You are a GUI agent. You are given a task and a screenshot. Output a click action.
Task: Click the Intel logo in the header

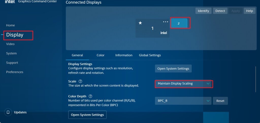point(9,2)
